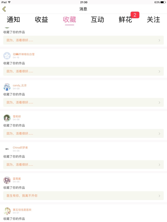
Task: Tap 蓝莓酱's profile avatar
Action: tap(7, 180)
